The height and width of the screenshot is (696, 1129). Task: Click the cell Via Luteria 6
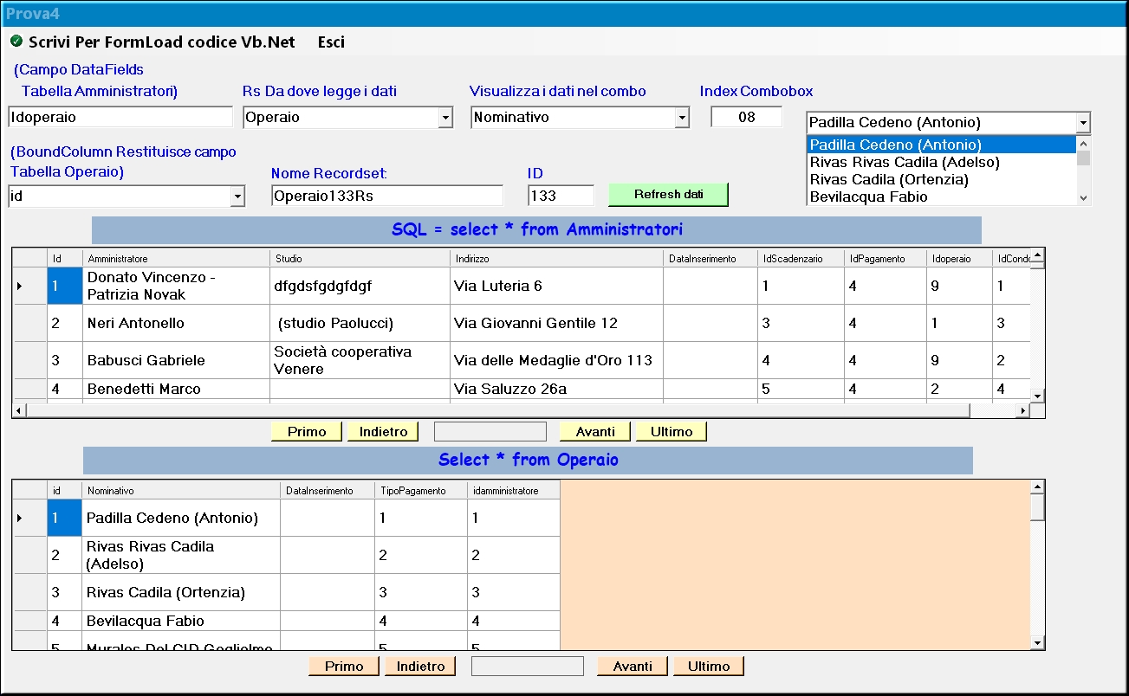pyautogui.click(x=556, y=286)
